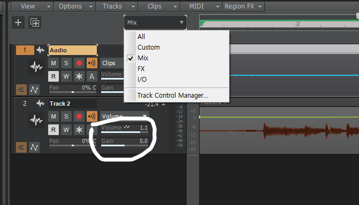Open Audio track automation lanes icon

(34, 90)
